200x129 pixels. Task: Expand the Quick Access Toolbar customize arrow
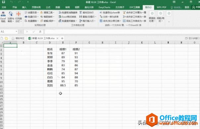(x=28, y=2)
